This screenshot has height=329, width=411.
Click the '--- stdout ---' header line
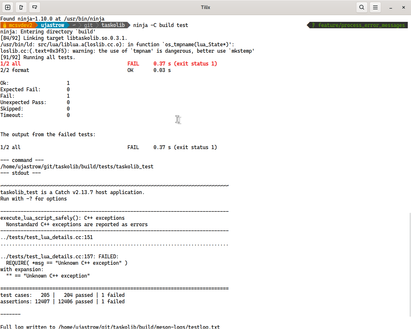(21, 173)
